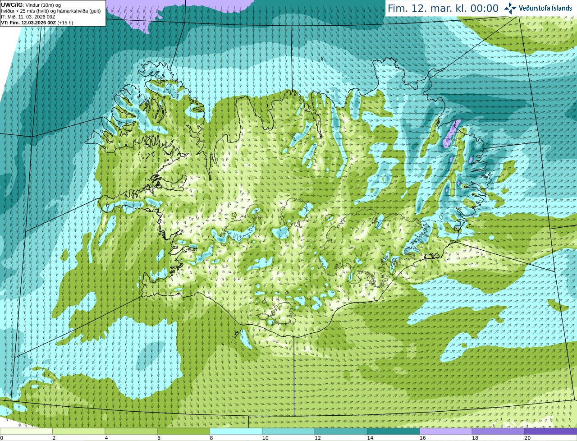
Task: Click the VT: Fim. 12.03.2026 00Z line
Action: pyautogui.click(x=37, y=23)
